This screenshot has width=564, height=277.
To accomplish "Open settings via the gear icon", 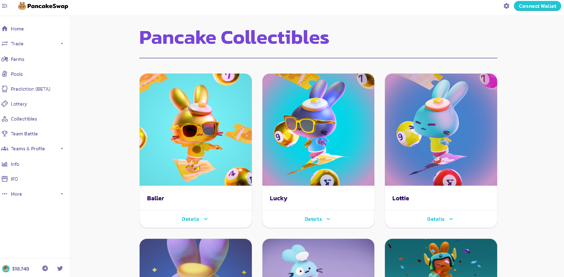I will point(506,6).
